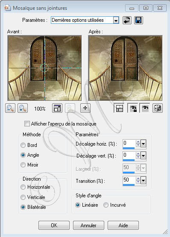Click the save preset floppy disk icon
170x237 pixels.
click(138, 20)
